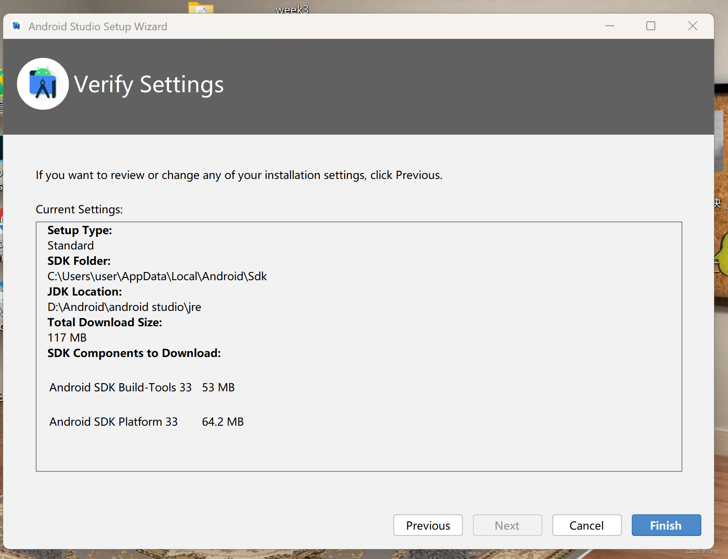Click the 'Total Download Size:' label

(x=105, y=322)
